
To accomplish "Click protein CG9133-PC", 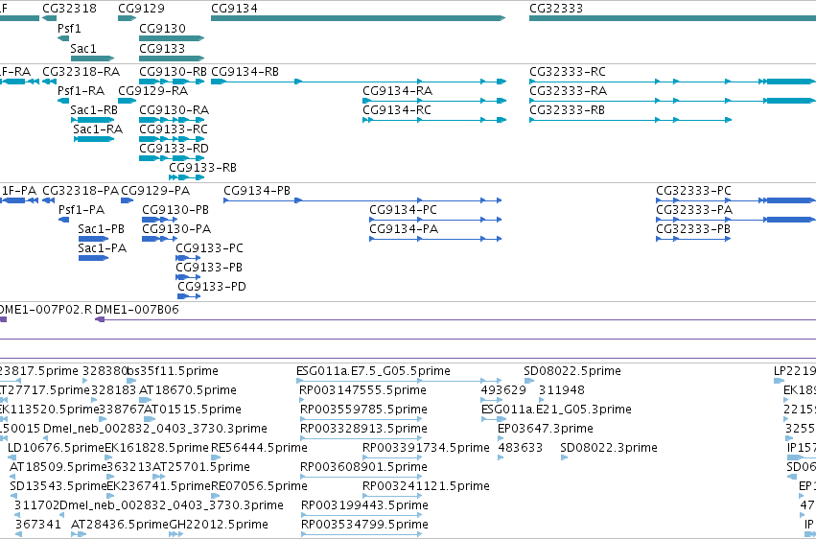I will coord(188,258).
